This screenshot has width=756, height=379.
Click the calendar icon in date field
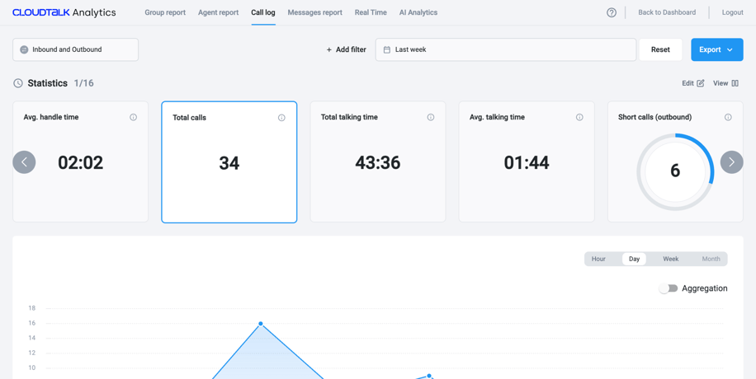pos(387,49)
